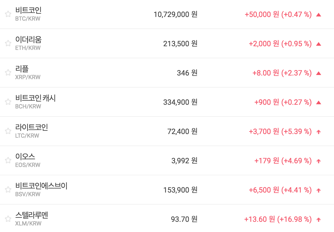Click the 334,900 원 price for 비트코인 캐시

180,102
